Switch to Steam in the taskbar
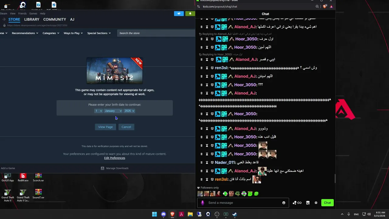 (x=235, y=214)
